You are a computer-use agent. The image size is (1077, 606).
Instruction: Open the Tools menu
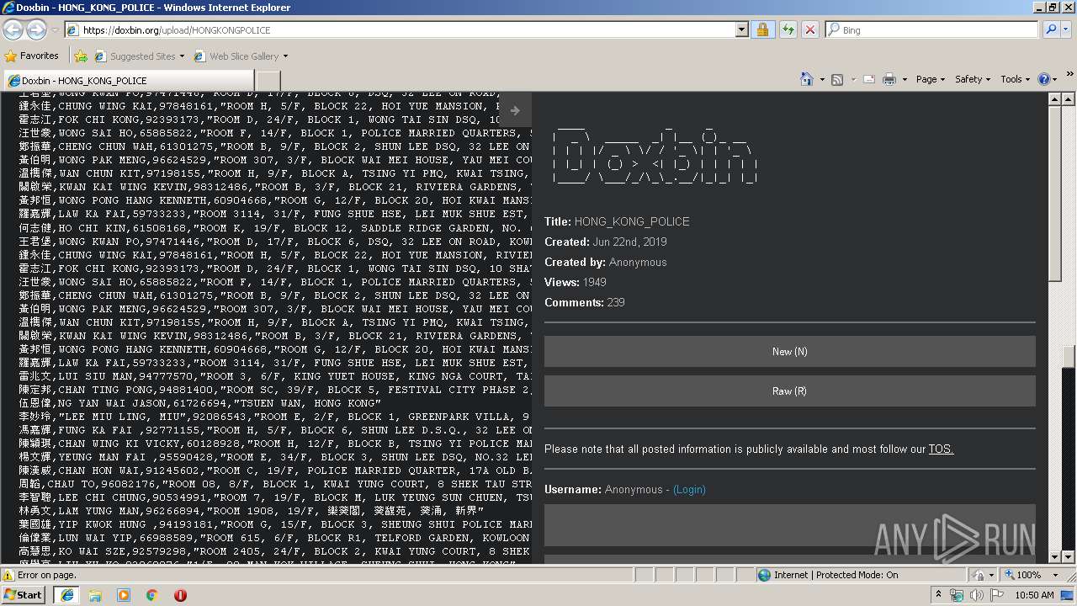click(x=1016, y=79)
